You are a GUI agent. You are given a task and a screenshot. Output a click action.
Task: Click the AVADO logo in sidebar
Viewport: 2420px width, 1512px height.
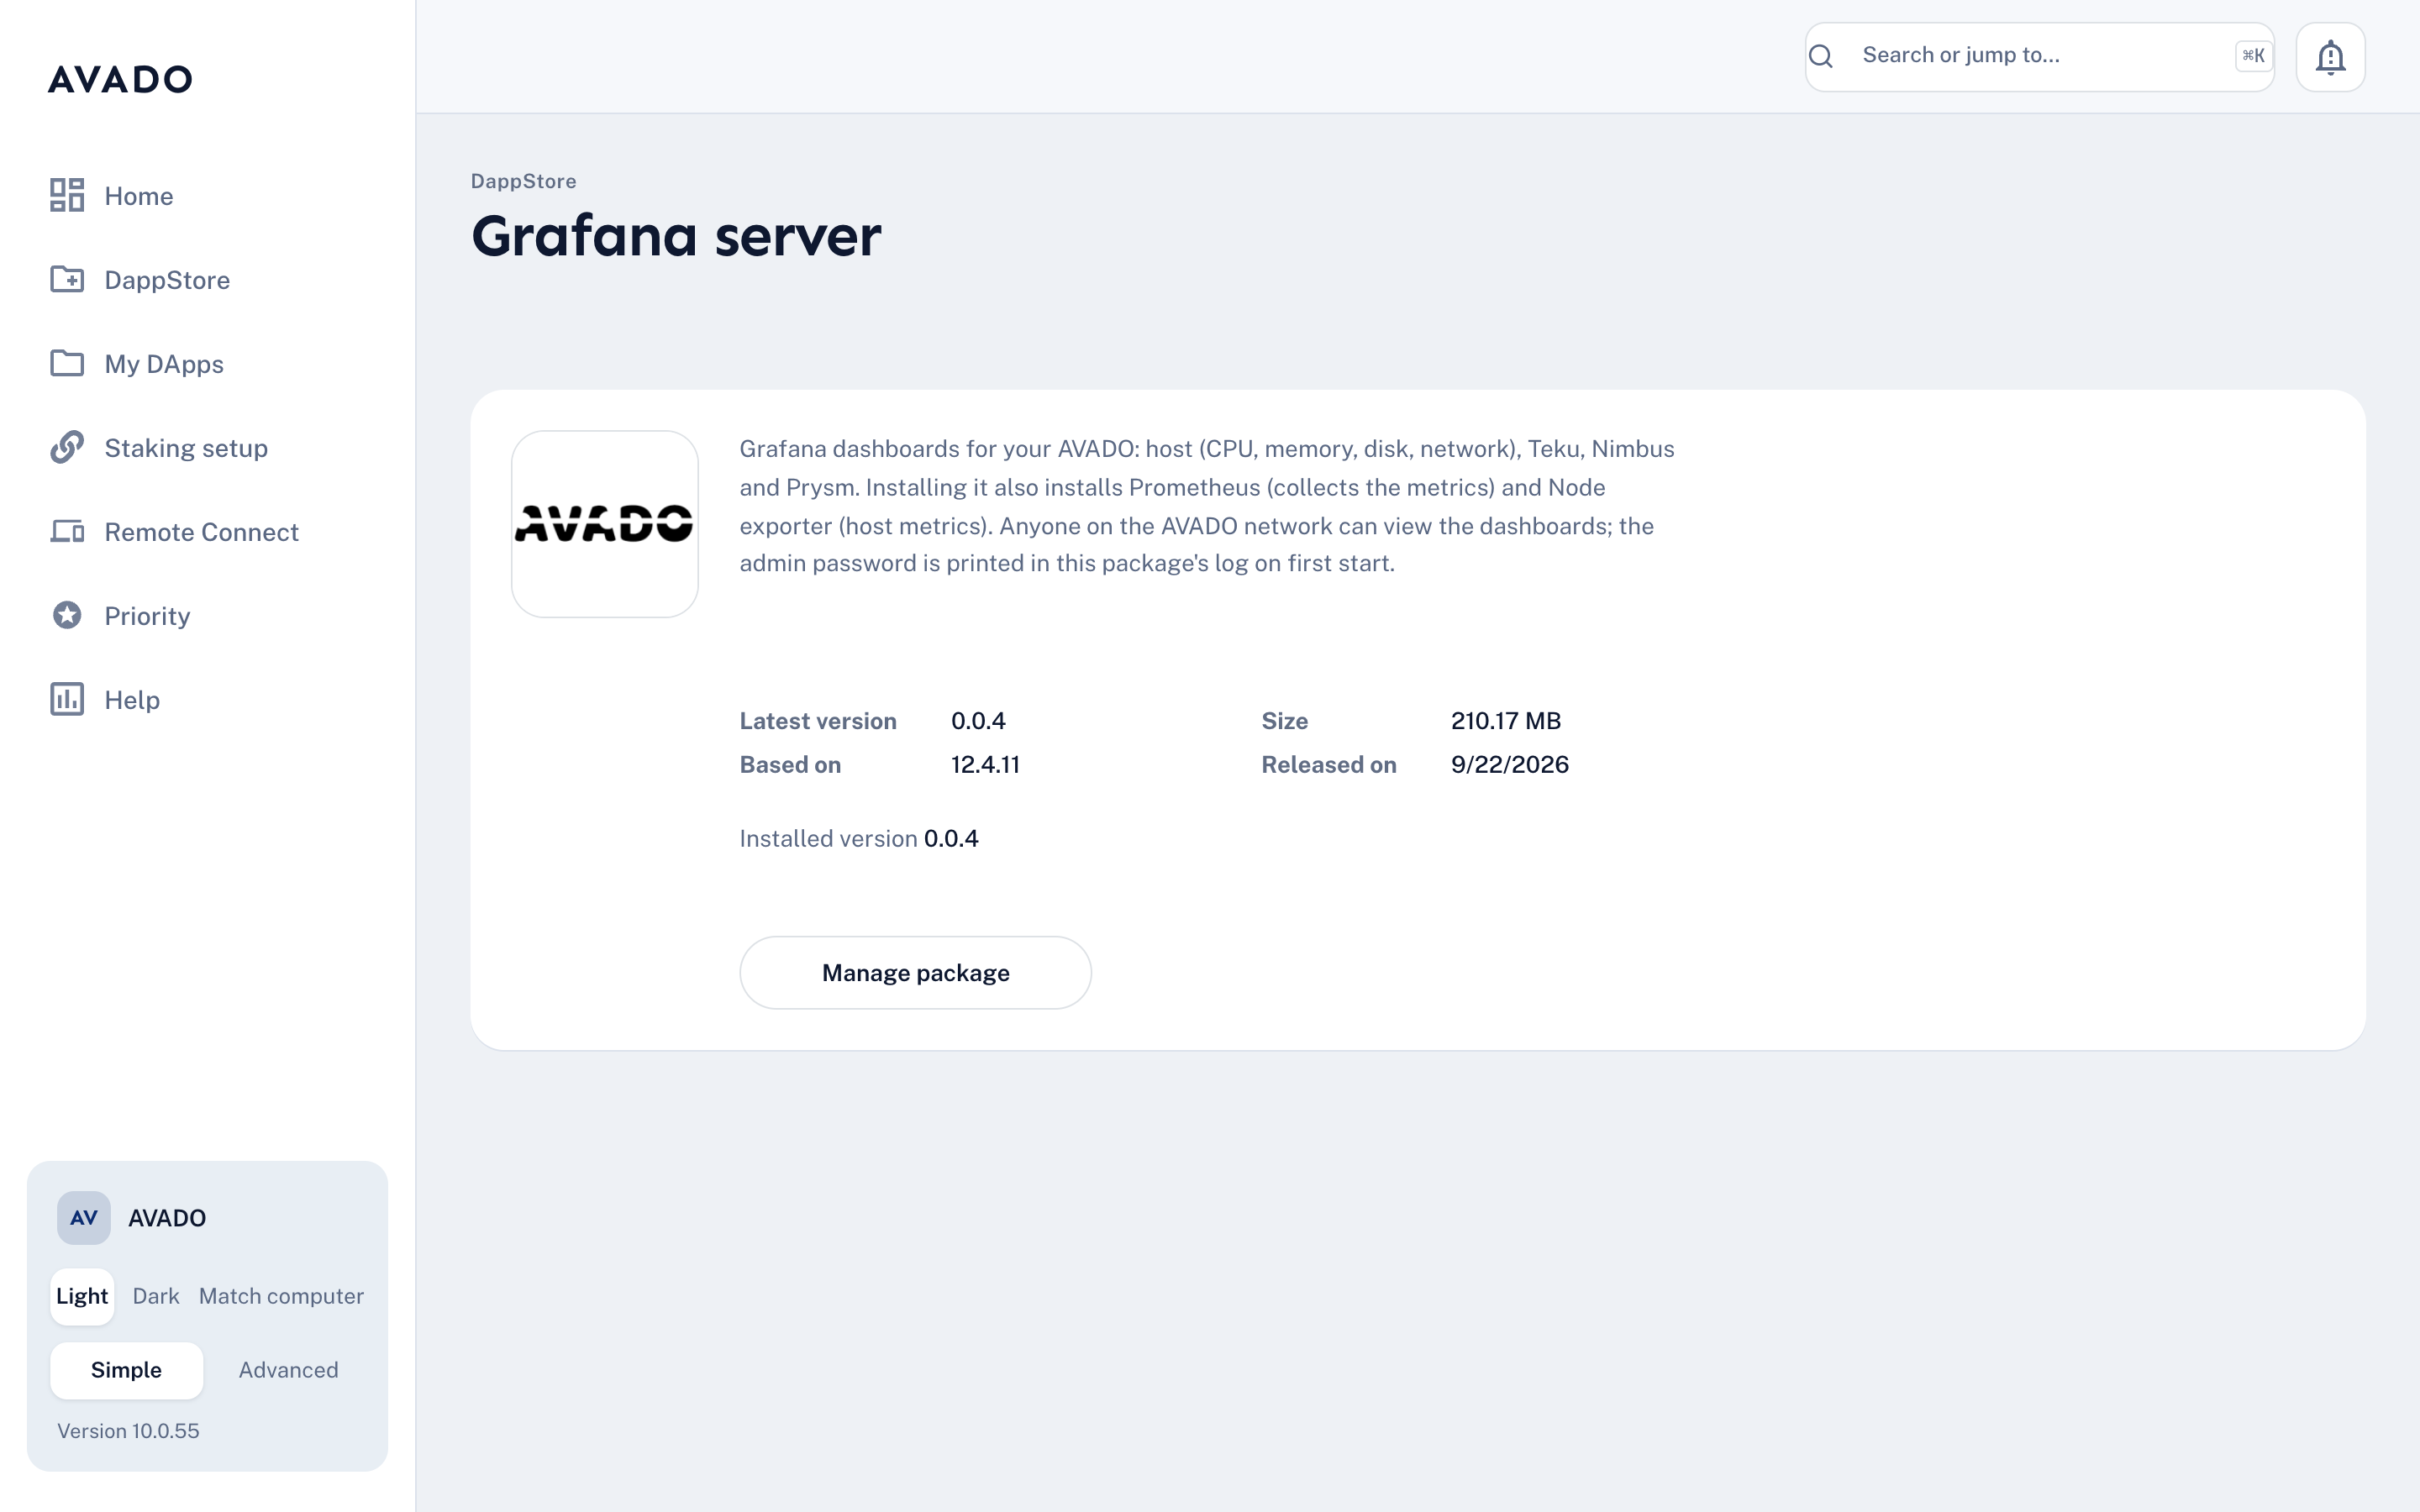click(x=120, y=79)
